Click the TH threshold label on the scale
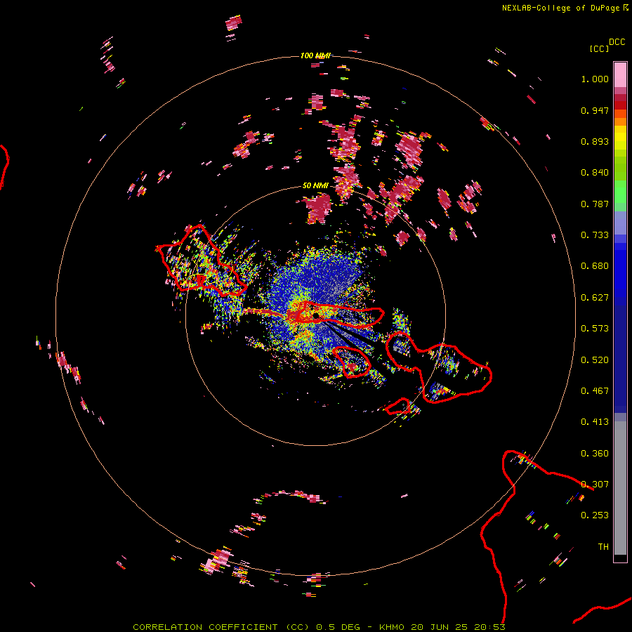 click(603, 547)
